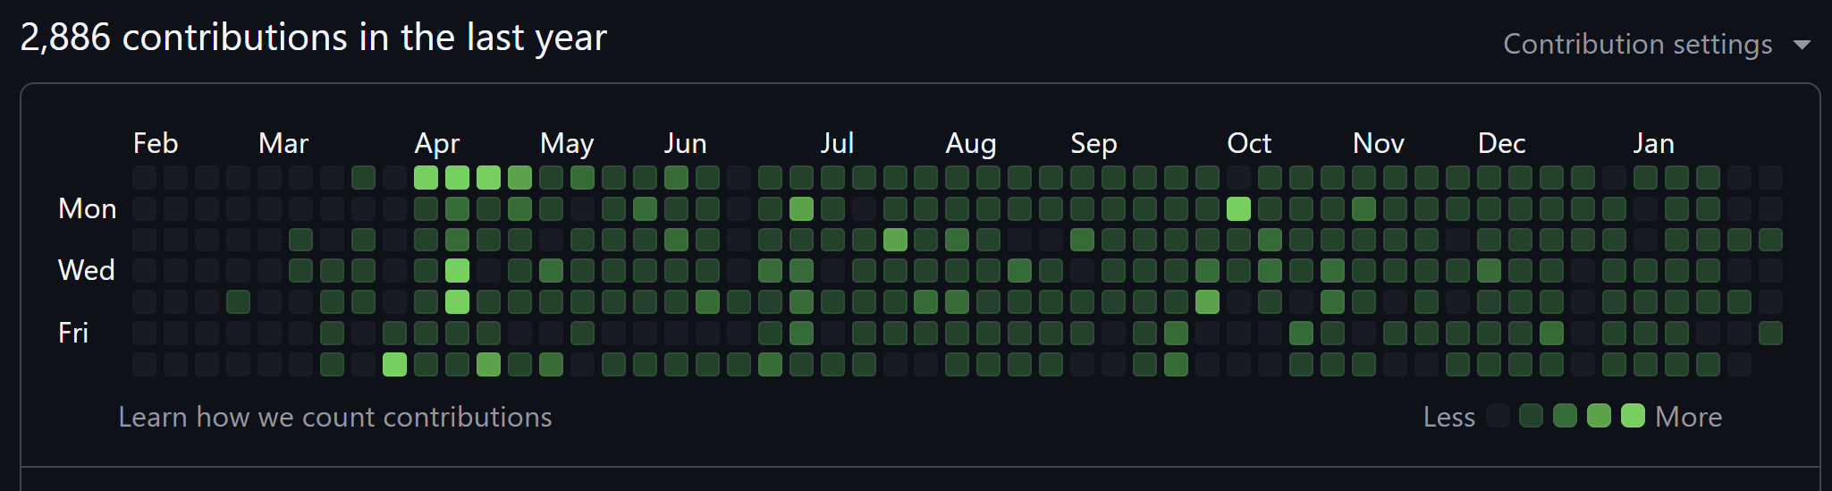Select the middle third-level legend swatch
Viewport: 1832px width, 491px height.
1565,415
